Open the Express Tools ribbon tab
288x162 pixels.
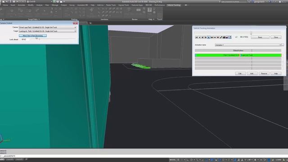point(123,5)
